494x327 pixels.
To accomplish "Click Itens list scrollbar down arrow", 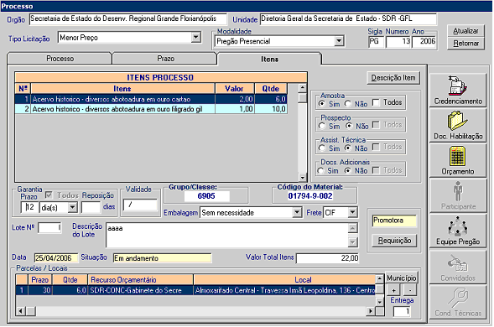I will pyautogui.click(x=302, y=178).
